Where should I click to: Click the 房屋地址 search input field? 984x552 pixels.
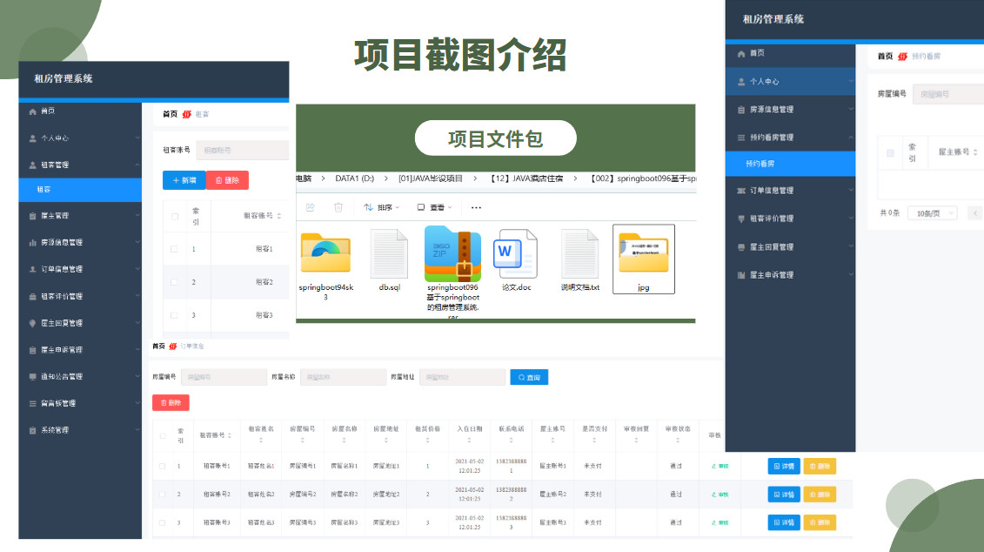tap(463, 377)
